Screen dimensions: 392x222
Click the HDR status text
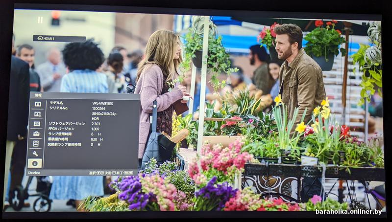pyautogui.click(x=95, y=119)
